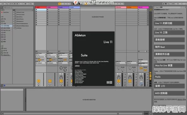
Task: Click the browser preview play icon beside search
Action: [1, 7]
